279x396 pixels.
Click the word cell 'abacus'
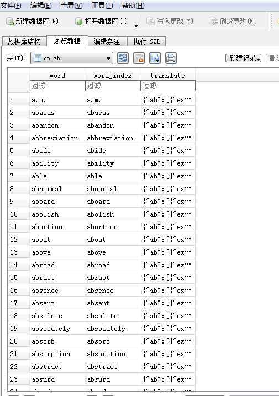pyautogui.click(x=57, y=112)
